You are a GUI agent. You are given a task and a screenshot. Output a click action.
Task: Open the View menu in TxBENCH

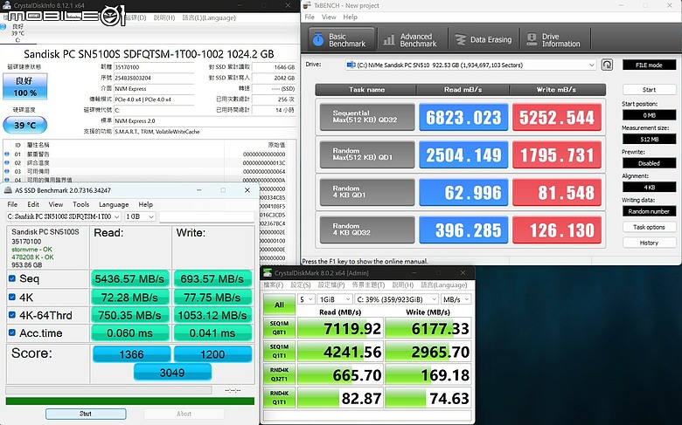328,17
